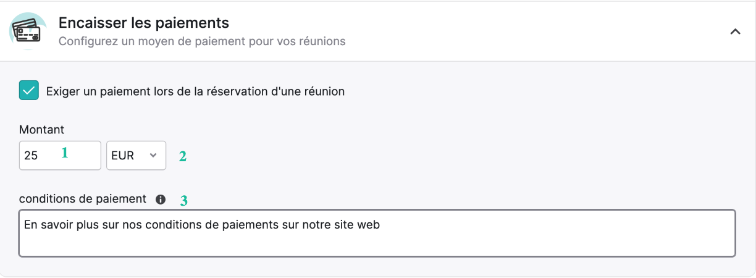The width and height of the screenshot is (756, 278).
Task: Click the green number 2 marker near EUR
Action: 183,156
